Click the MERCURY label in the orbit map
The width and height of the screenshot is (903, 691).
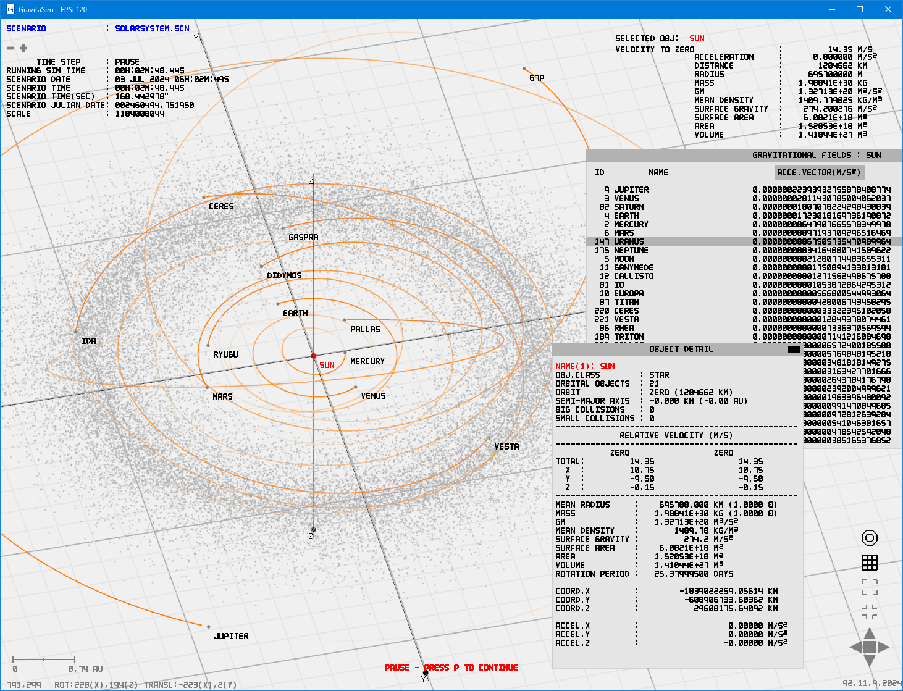[367, 361]
